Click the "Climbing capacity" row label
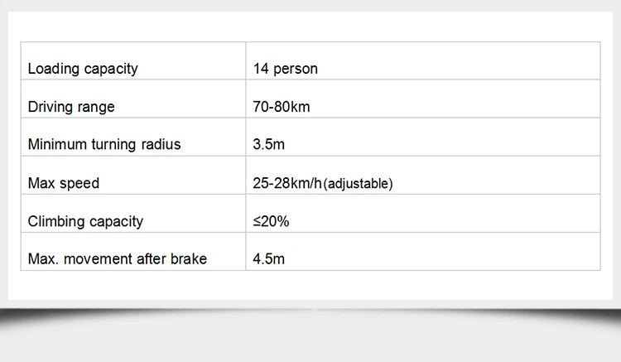The height and width of the screenshot is (362, 621). click(85, 221)
